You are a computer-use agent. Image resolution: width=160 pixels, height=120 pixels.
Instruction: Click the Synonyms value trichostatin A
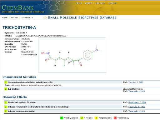(x=22, y=33)
